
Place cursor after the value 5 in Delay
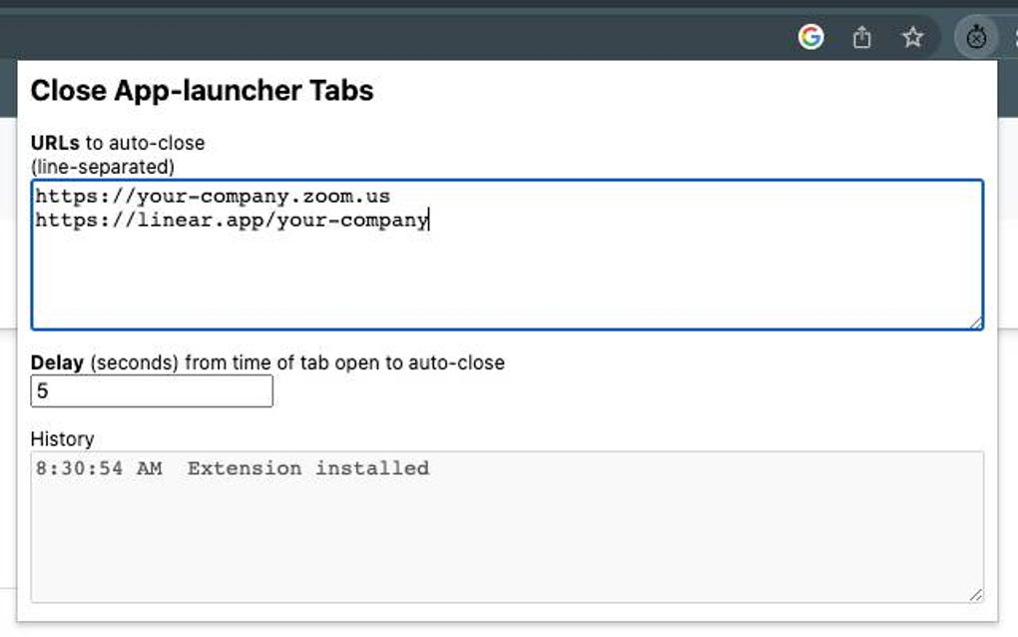[x=48, y=390]
